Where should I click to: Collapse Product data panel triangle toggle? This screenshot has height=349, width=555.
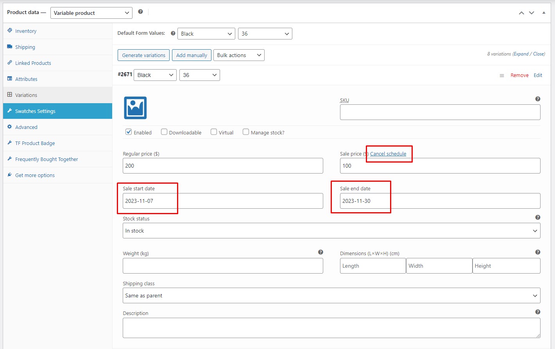544,13
